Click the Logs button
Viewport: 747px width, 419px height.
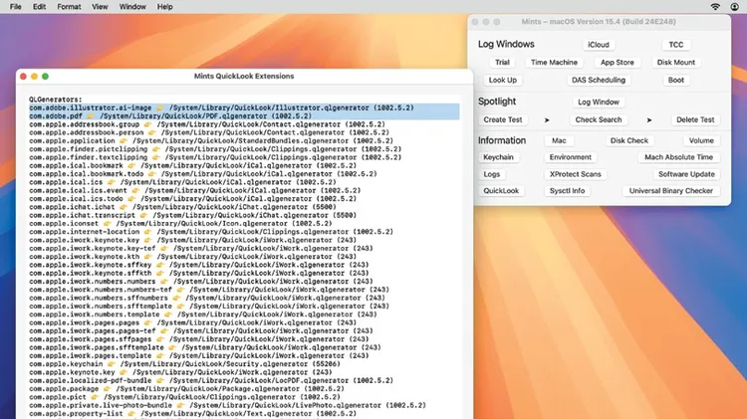pos(492,174)
